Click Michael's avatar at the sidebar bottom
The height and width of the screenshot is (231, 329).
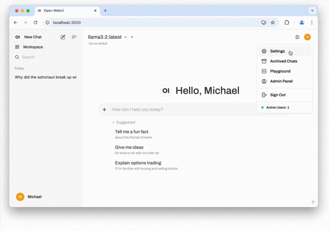pyautogui.click(x=20, y=197)
